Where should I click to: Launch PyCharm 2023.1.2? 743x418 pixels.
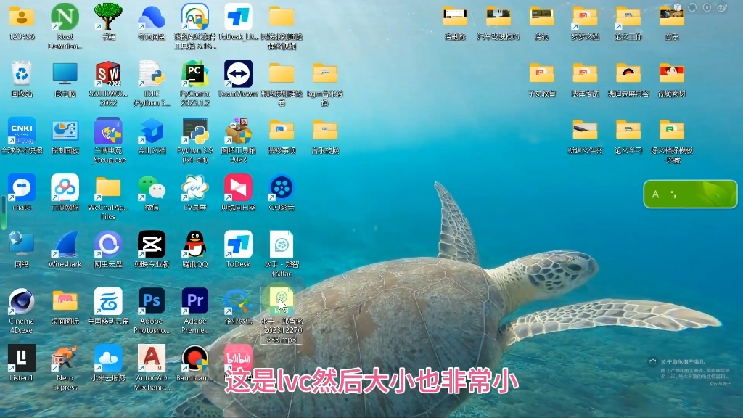coord(194,75)
